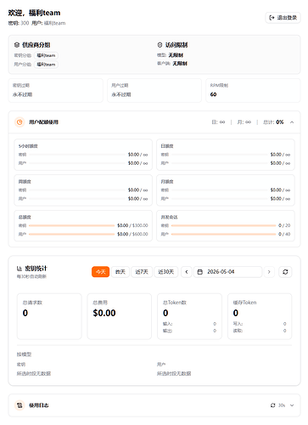Click the 30s refresh interval label
308x425 pixels.
[x=282, y=405]
